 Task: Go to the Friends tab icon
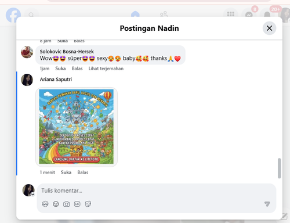(x=164, y=14)
